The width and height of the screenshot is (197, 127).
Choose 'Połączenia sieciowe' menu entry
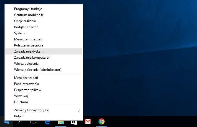44,45
